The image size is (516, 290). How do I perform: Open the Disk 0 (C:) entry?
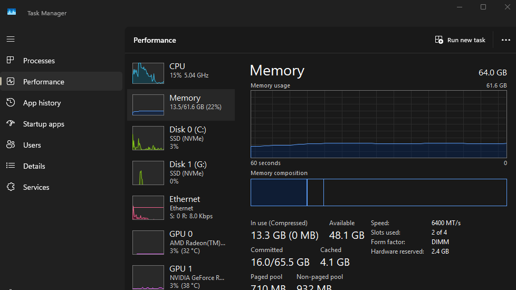[181, 138]
